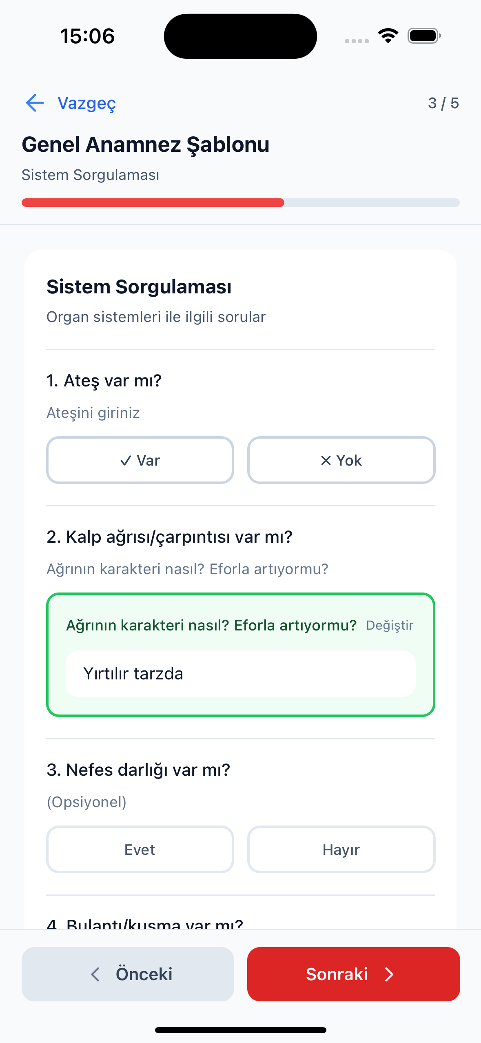Tap the Wi-Fi icon in the status bar
This screenshot has width=481, height=1043.
pyautogui.click(x=387, y=36)
